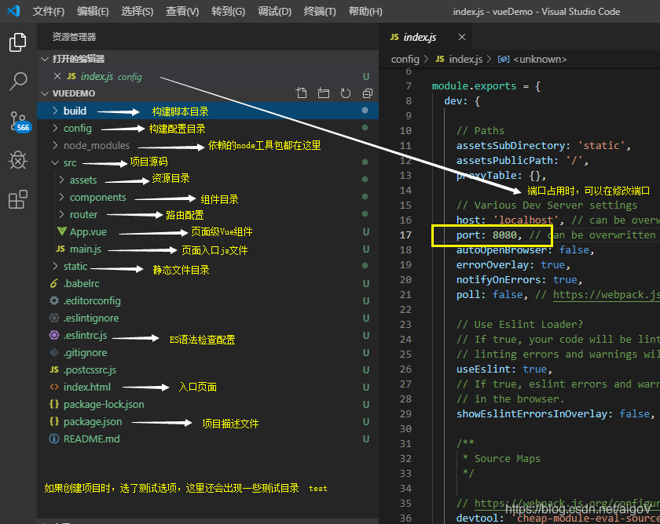Click line number 17 in the gutter
This screenshot has width=660, height=524.
coord(405,235)
